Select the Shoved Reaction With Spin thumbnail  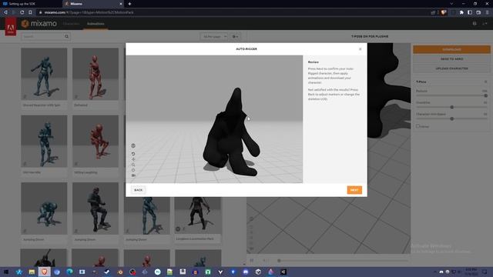click(x=44, y=74)
